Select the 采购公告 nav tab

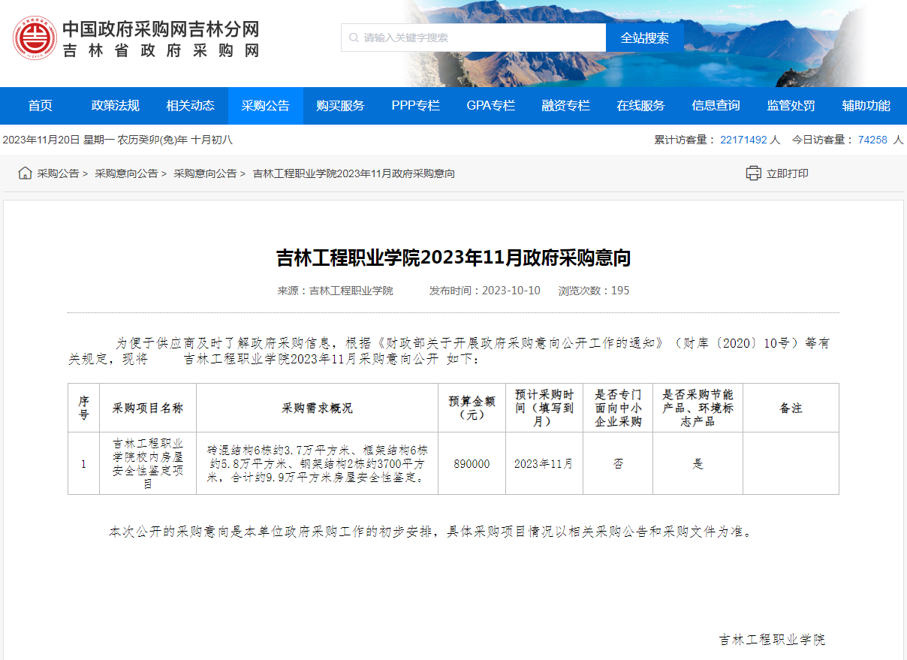pos(265,106)
